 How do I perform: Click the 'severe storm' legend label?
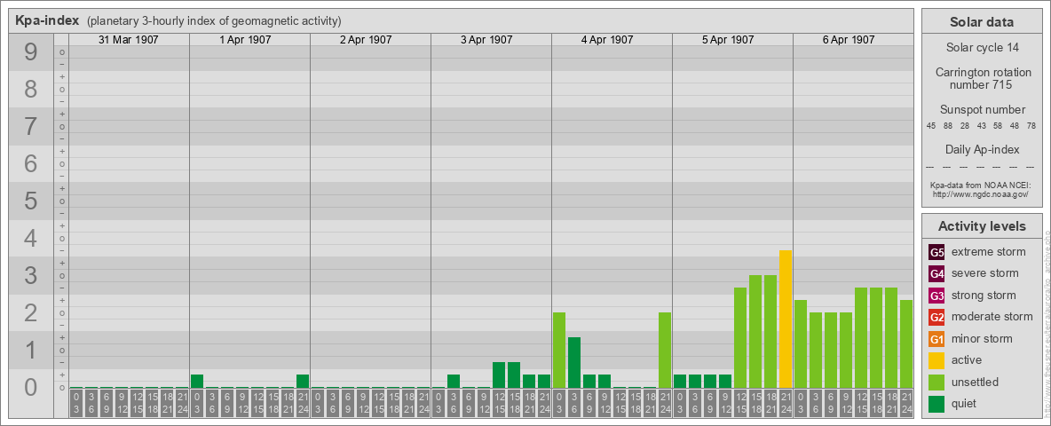click(985, 273)
